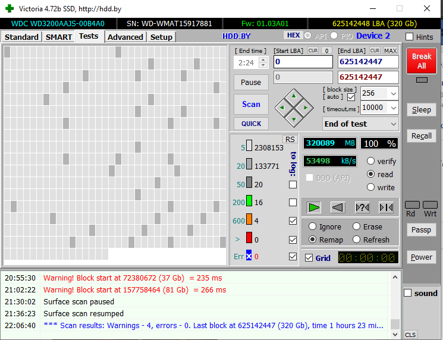Click the red slow block swatch
Viewport: 443px width, 340px height.
[x=249, y=238]
